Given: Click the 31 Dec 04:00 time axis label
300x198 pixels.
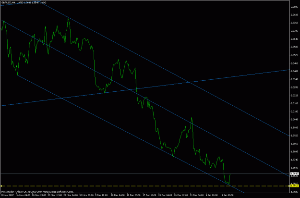Looking at the screenshot, I should coord(197,195).
